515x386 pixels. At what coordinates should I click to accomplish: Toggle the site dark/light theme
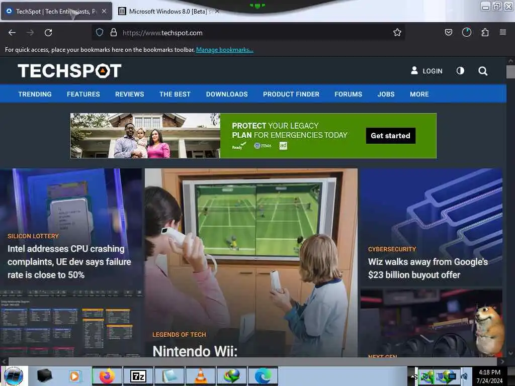pos(461,70)
